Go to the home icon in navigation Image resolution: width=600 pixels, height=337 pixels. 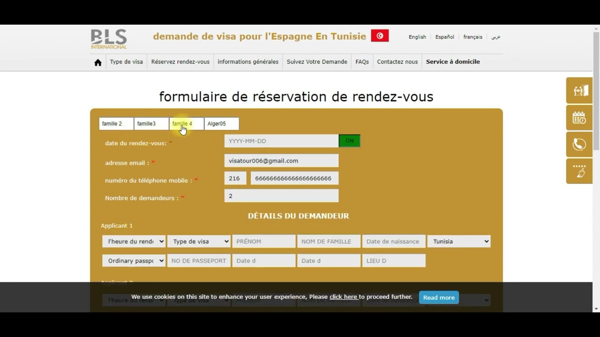[98, 62]
